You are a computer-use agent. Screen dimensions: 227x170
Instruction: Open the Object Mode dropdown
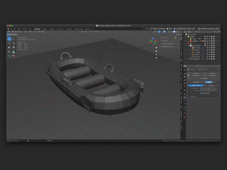point(17,32)
